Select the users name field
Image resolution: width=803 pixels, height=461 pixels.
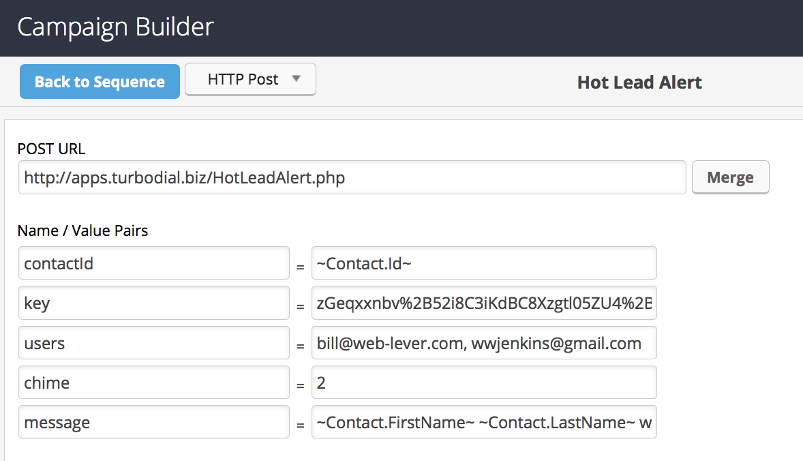(153, 342)
